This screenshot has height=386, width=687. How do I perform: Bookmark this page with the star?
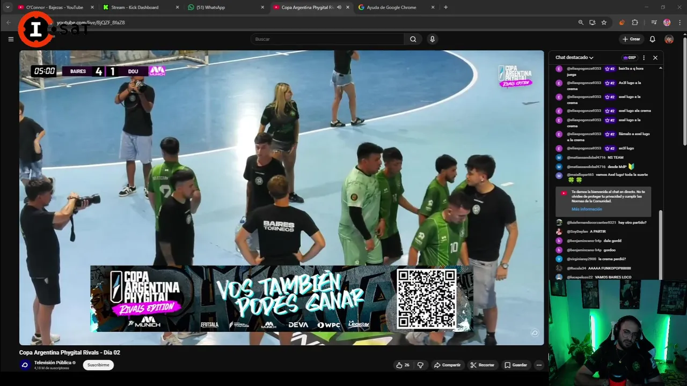coord(604,23)
